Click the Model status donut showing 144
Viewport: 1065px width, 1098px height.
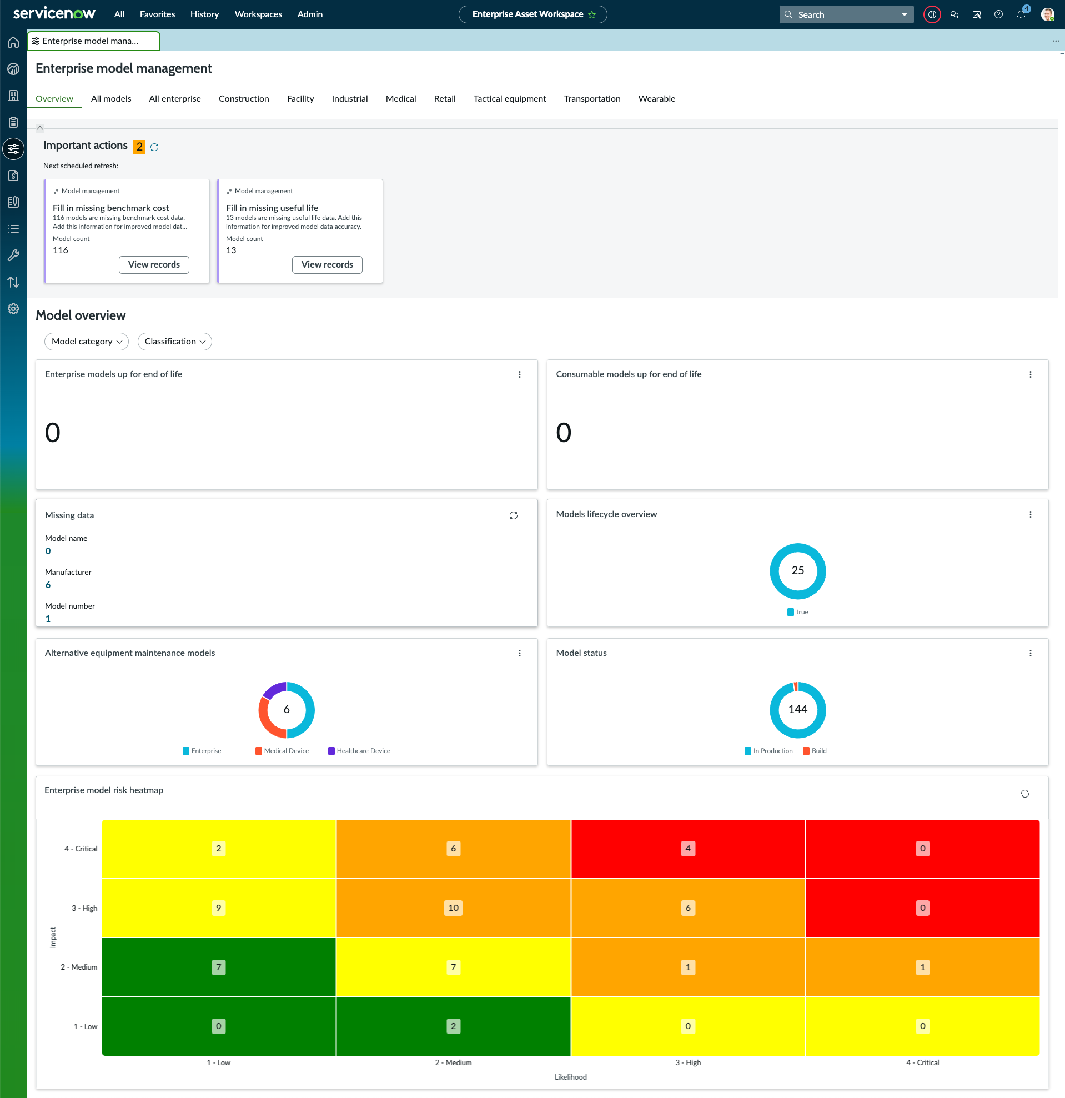click(x=798, y=710)
